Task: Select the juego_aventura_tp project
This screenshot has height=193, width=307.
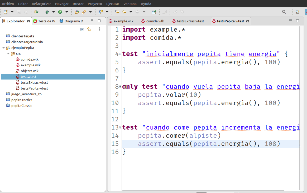Action: (26, 94)
